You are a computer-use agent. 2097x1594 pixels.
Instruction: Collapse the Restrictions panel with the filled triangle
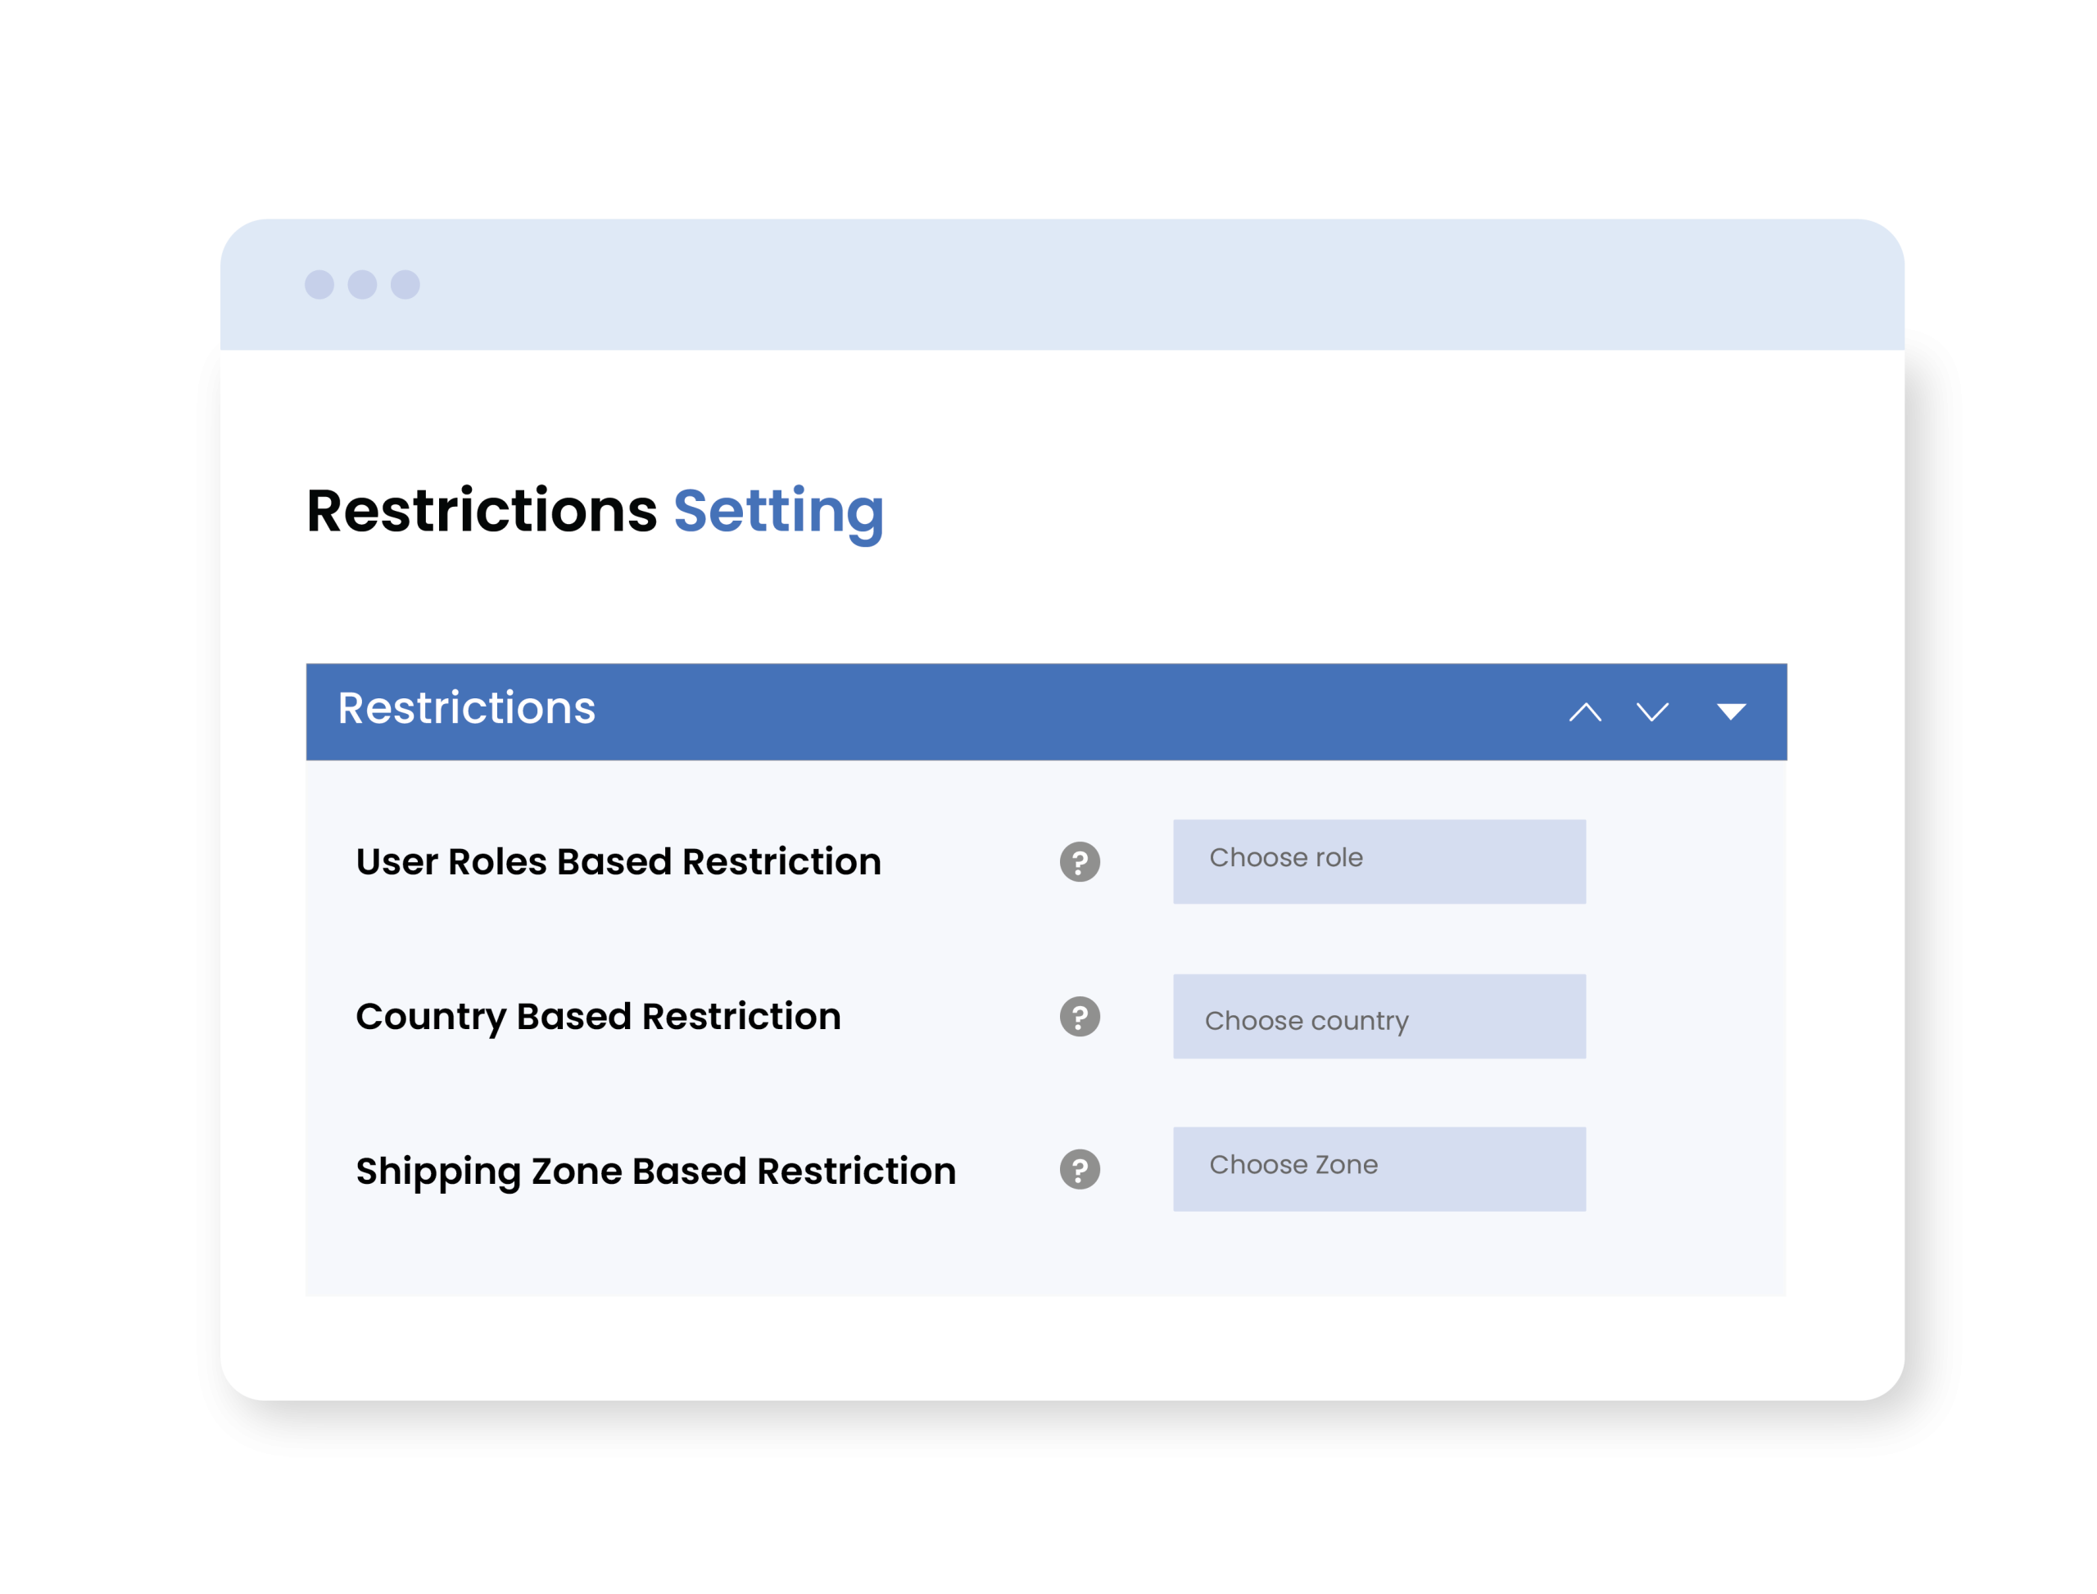(1731, 711)
